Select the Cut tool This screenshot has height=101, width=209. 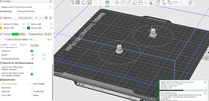click(x=140, y=2)
